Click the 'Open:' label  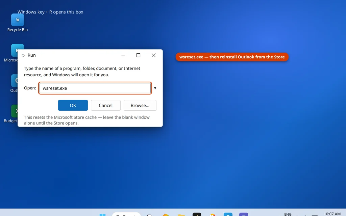(x=30, y=88)
